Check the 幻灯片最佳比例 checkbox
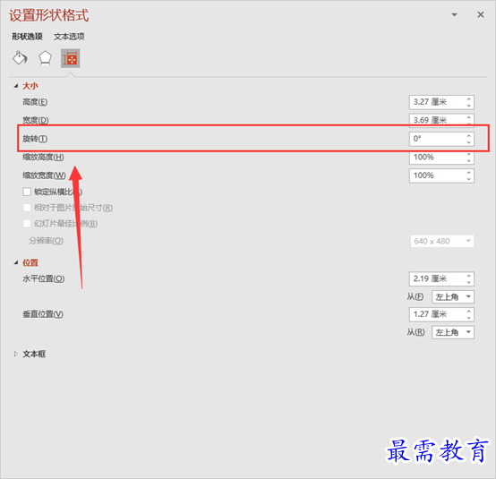The image size is (496, 479). tap(27, 223)
